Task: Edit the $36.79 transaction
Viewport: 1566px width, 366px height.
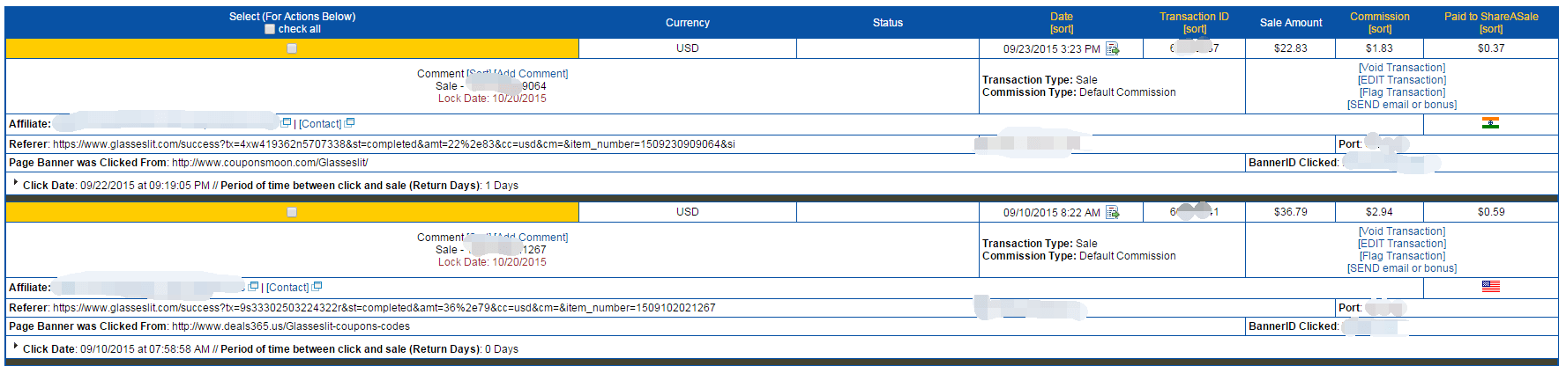Action: tap(1402, 244)
